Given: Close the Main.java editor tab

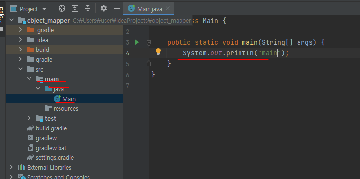Looking at the screenshot, I should [168, 9].
